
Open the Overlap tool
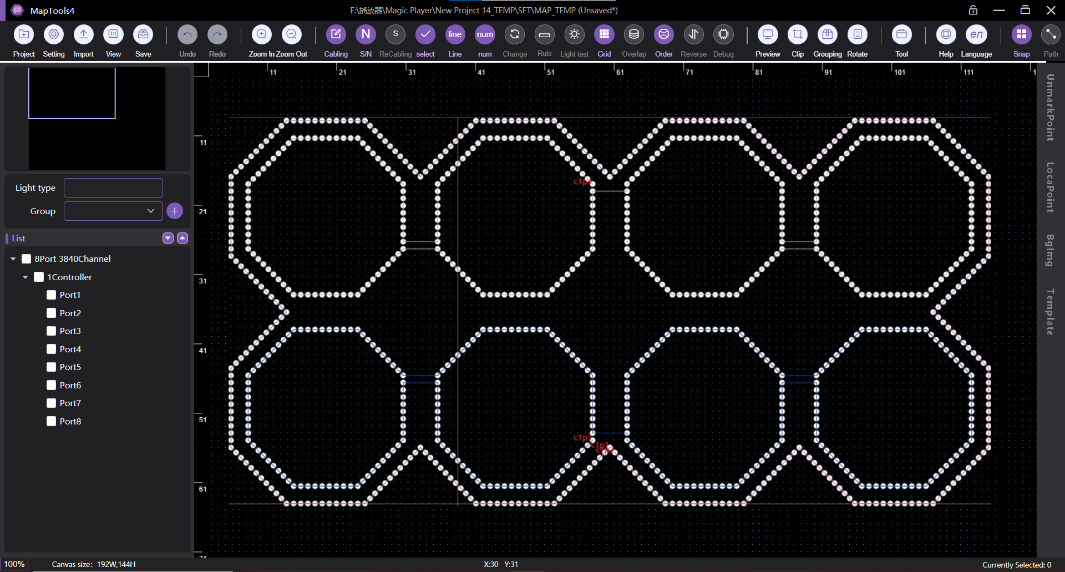pos(634,34)
